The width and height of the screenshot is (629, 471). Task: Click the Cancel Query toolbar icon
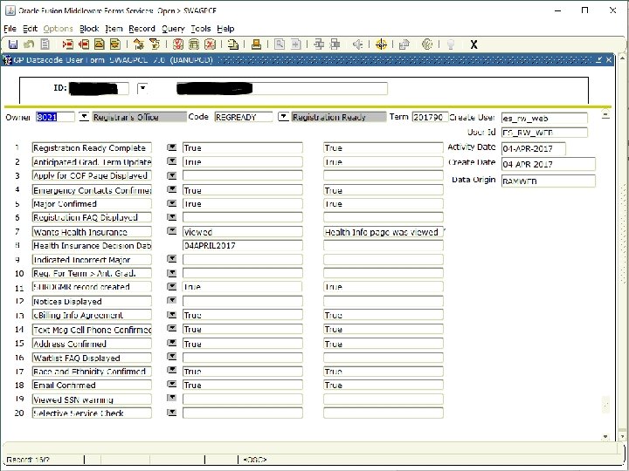pyautogui.click(x=210, y=44)
